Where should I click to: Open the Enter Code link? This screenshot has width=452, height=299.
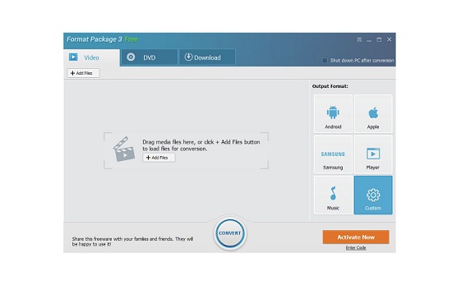(x=356, y=248)
